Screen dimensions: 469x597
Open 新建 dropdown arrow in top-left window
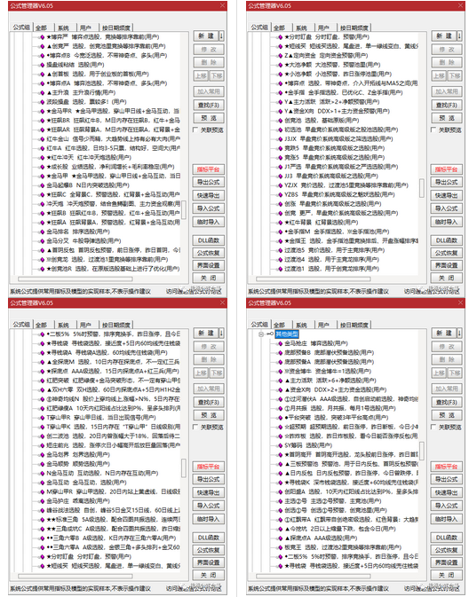[x=221, y=36]
